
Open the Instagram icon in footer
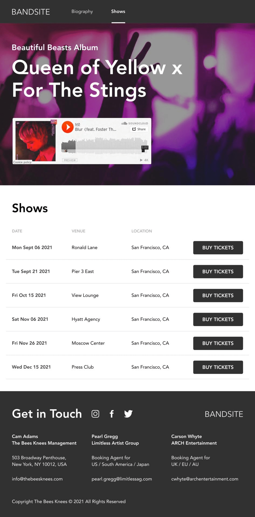coord(95,414)
